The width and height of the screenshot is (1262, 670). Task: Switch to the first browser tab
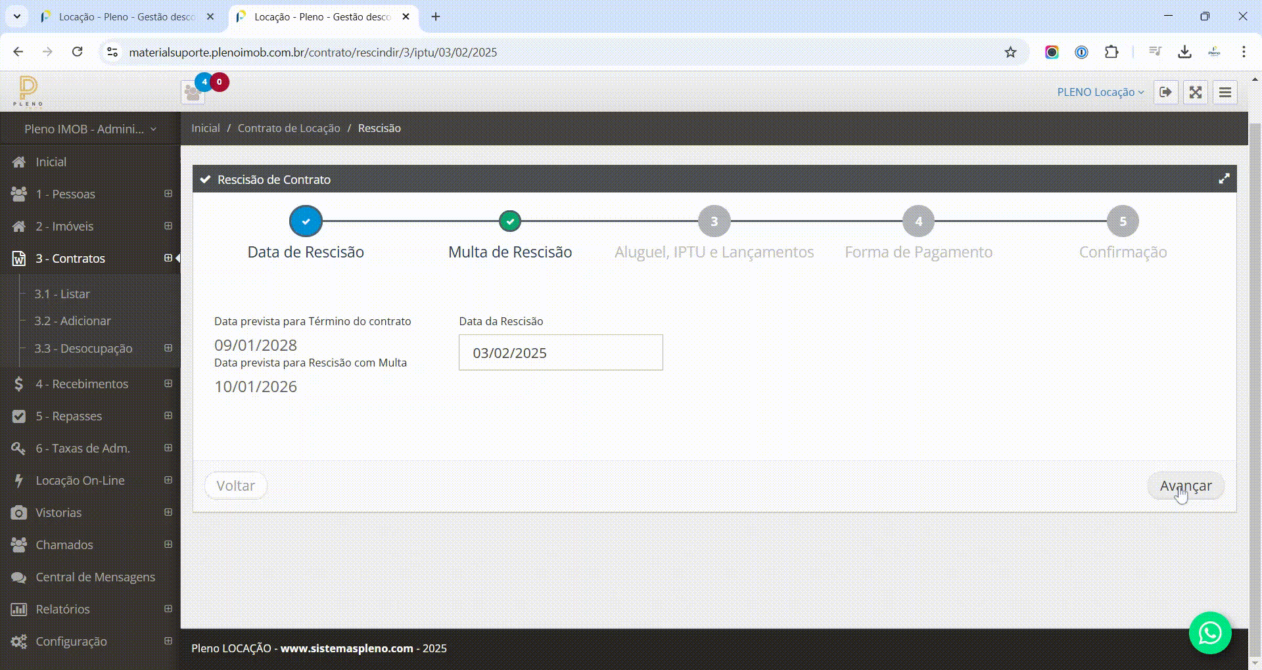click(x=127, y=16)
